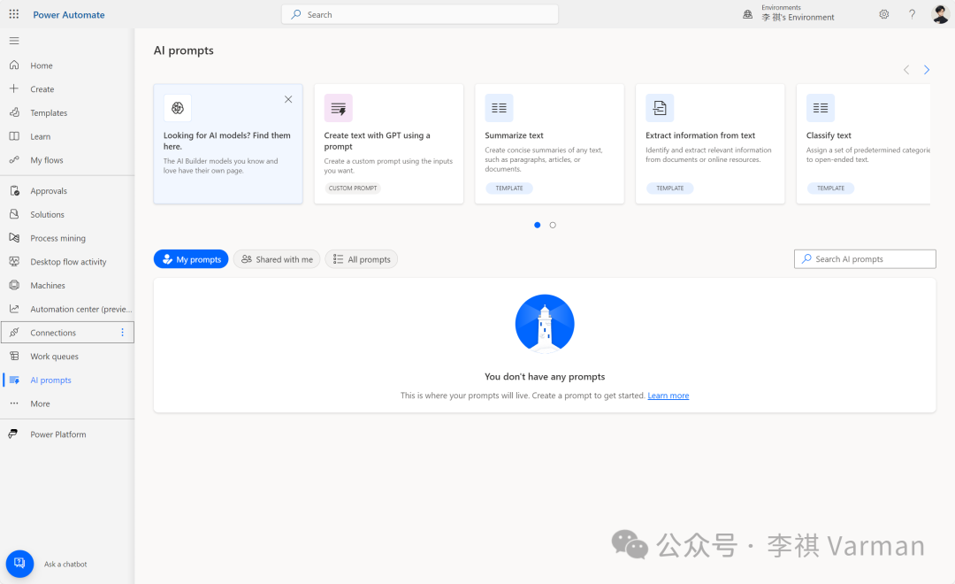Click the lighthouse empty-state illustration

(545, 324)
